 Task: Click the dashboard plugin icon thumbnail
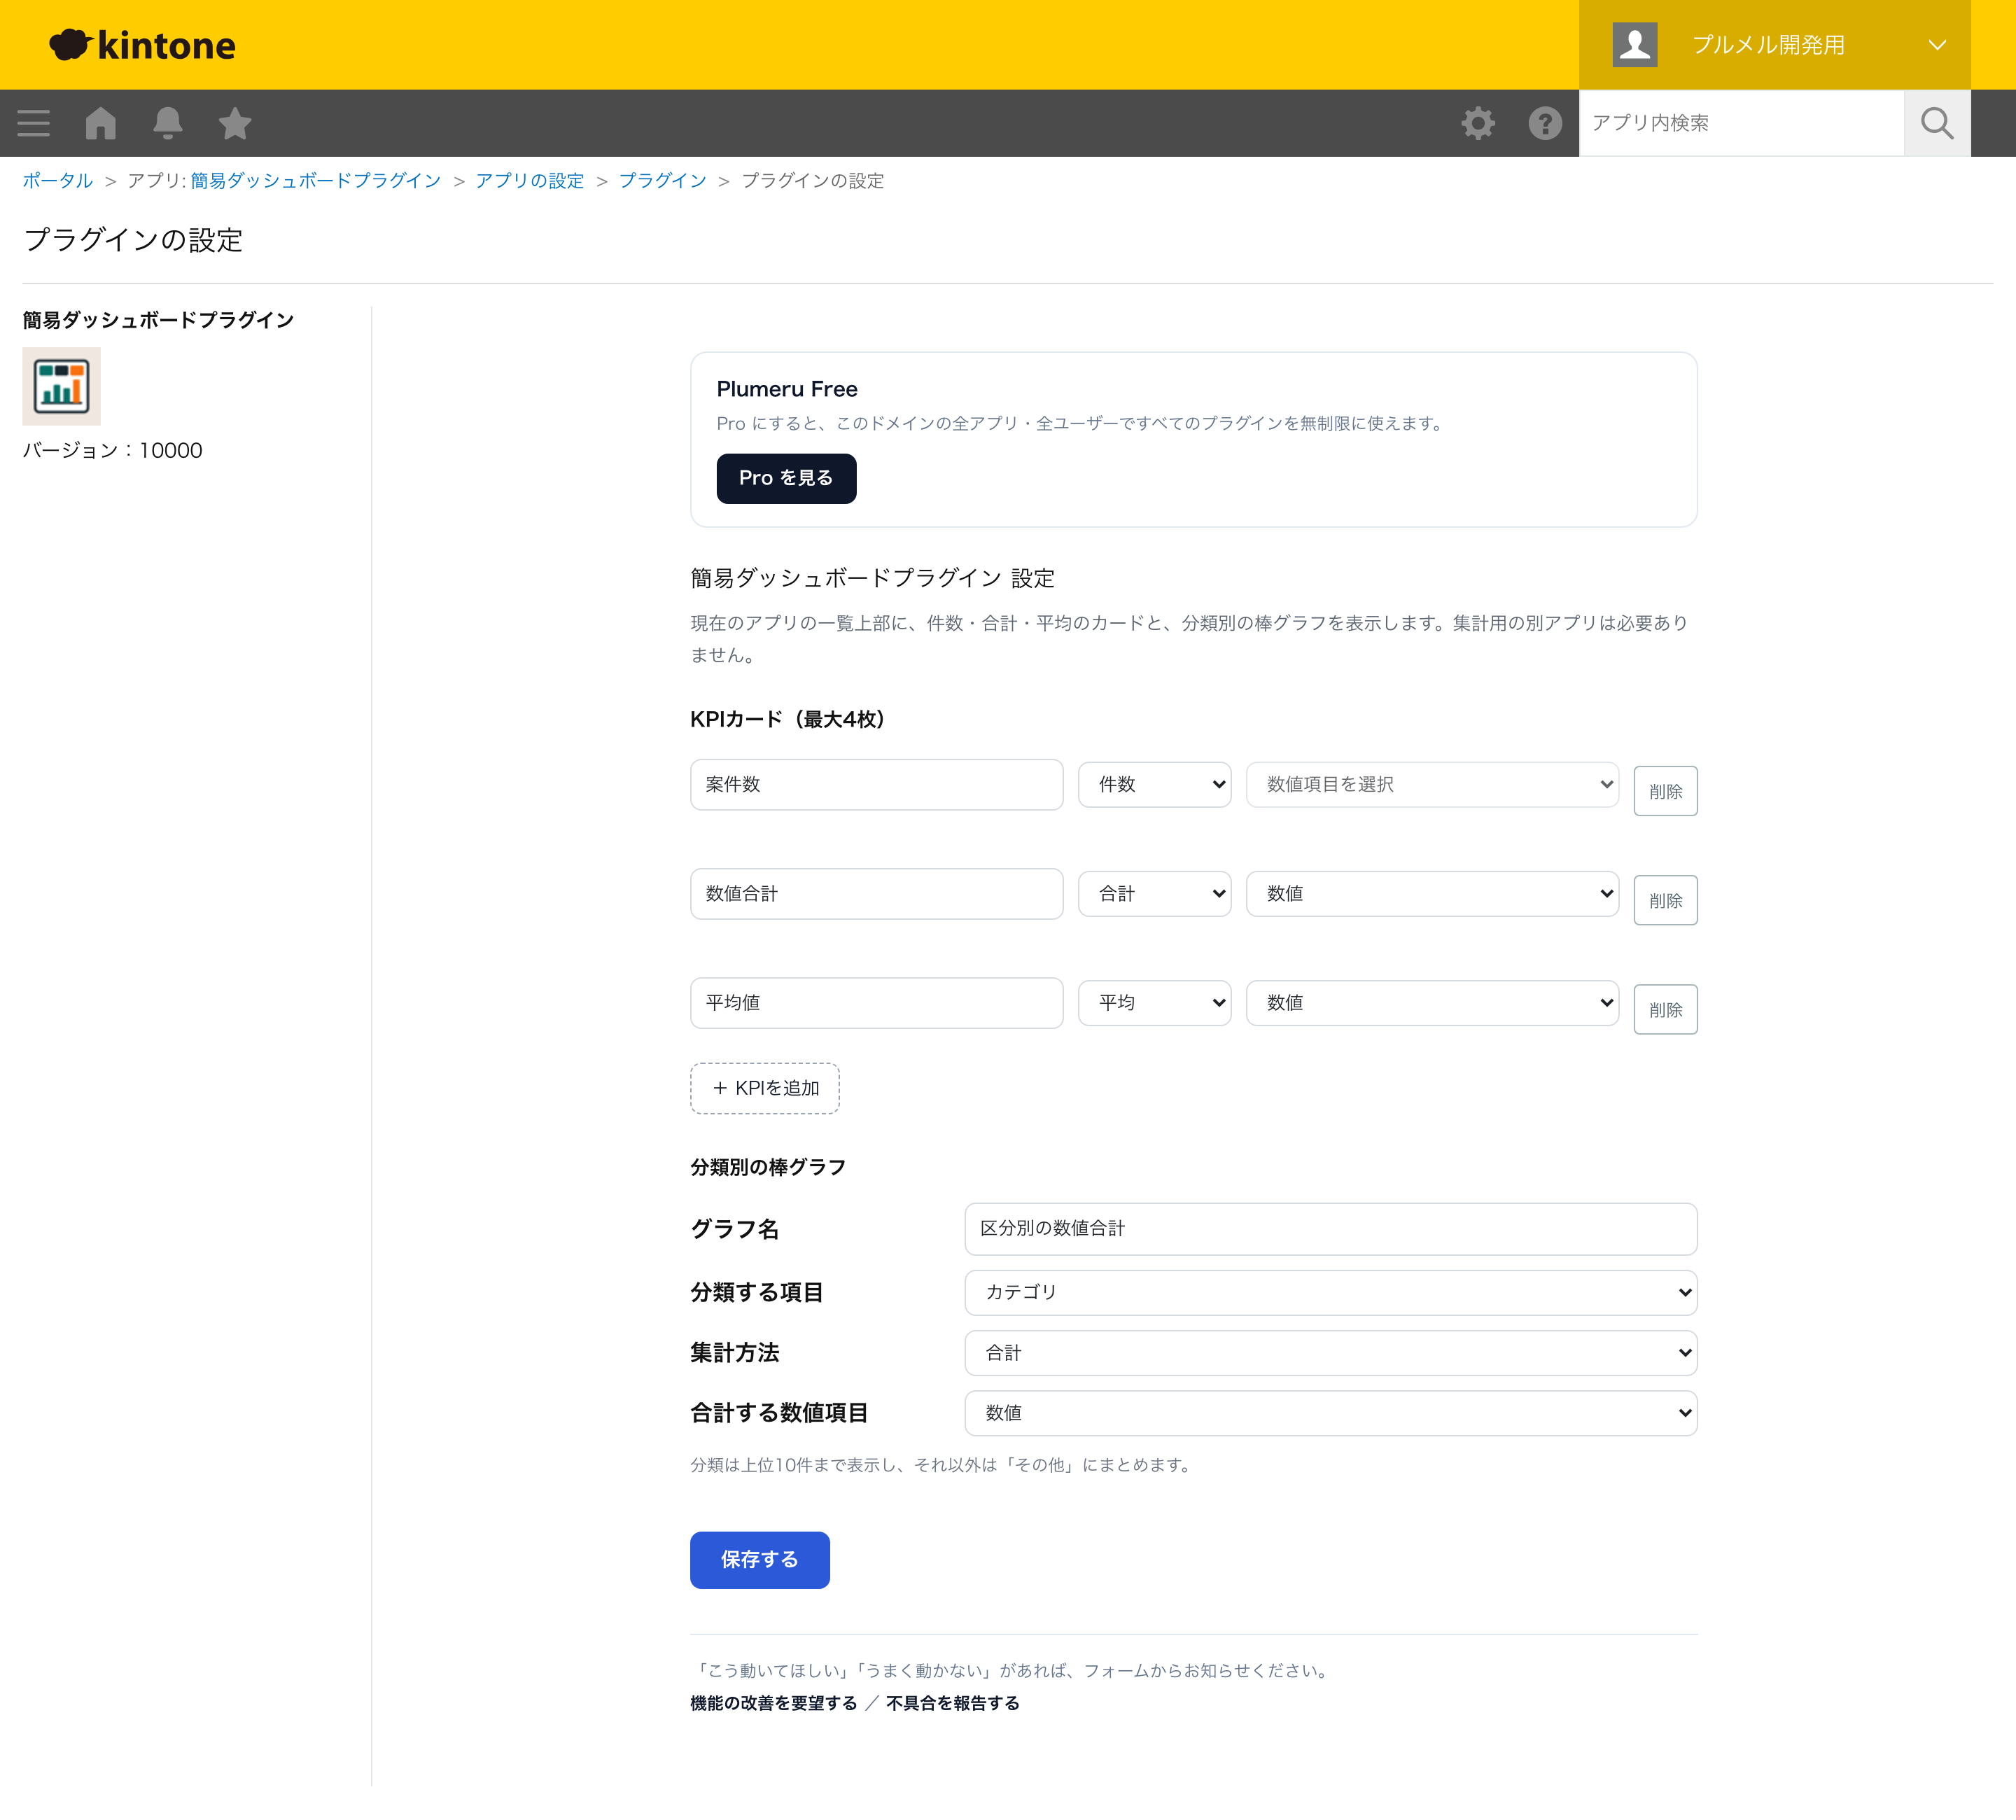[x=62, y=386]
